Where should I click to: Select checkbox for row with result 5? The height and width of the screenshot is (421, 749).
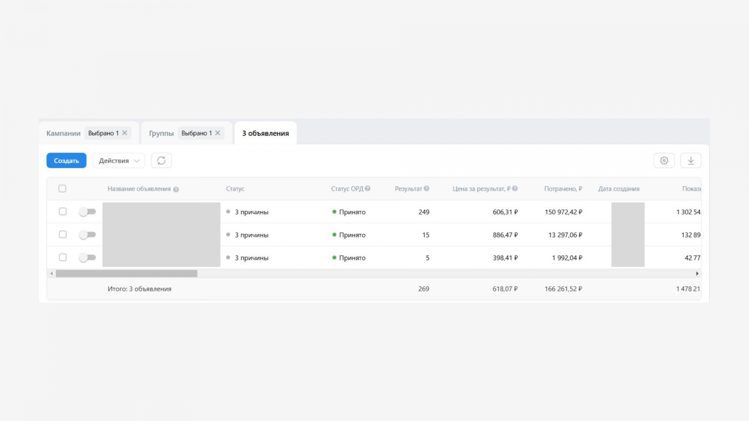63,257
